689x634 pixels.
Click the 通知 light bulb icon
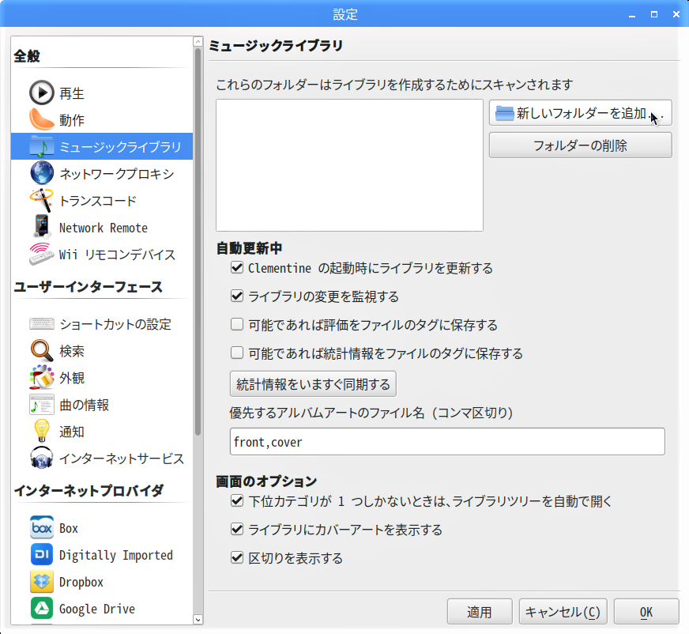pos(42,432)
